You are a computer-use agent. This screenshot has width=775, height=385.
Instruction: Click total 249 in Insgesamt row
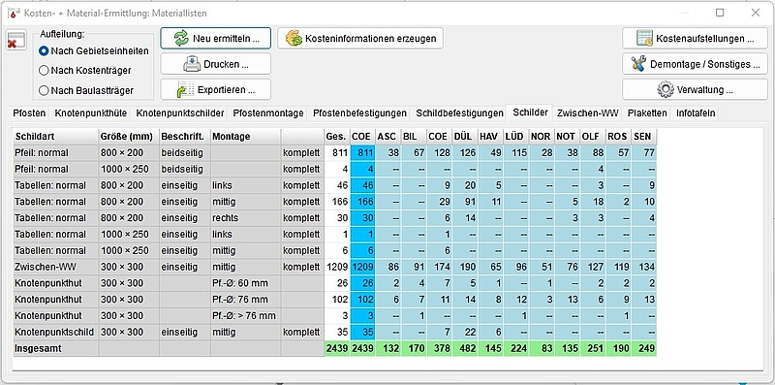pos(644,348)
